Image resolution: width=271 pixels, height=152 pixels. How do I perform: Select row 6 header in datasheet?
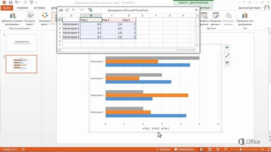[60, 41]
